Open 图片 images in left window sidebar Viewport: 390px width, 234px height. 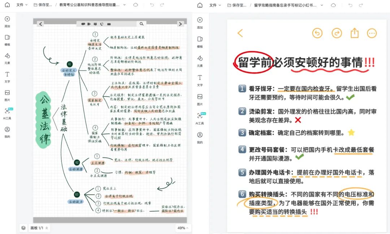tap(7, 96)
